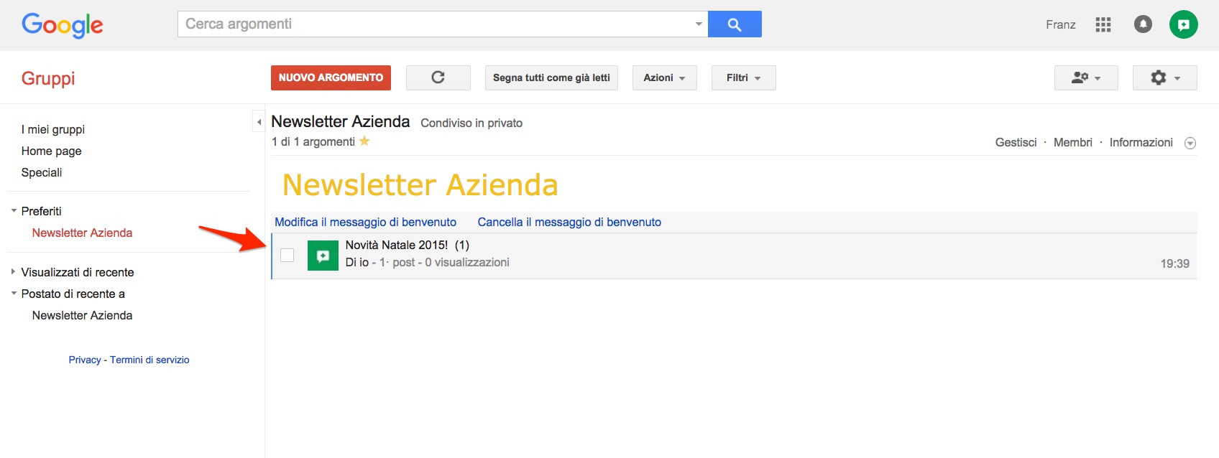
Task: Open the members settings people icon
Action: click(x=1085, y=78)
